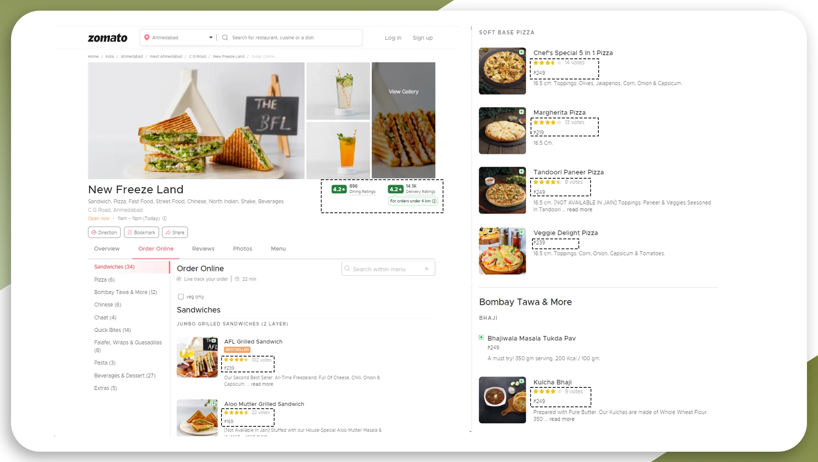
Task: Open the Beverages and Dessert category expander
Action: (x=125, y=375)
